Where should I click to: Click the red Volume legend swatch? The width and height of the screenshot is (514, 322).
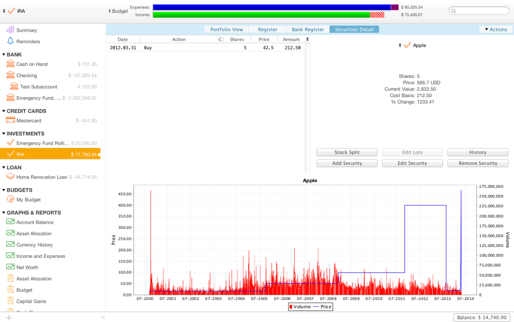point(291,307)
